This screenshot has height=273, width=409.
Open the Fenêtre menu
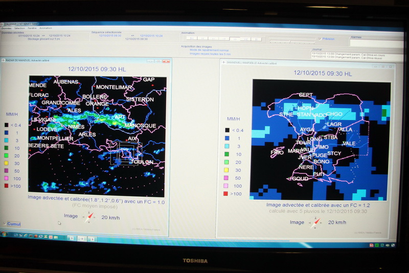coord(32,28)
